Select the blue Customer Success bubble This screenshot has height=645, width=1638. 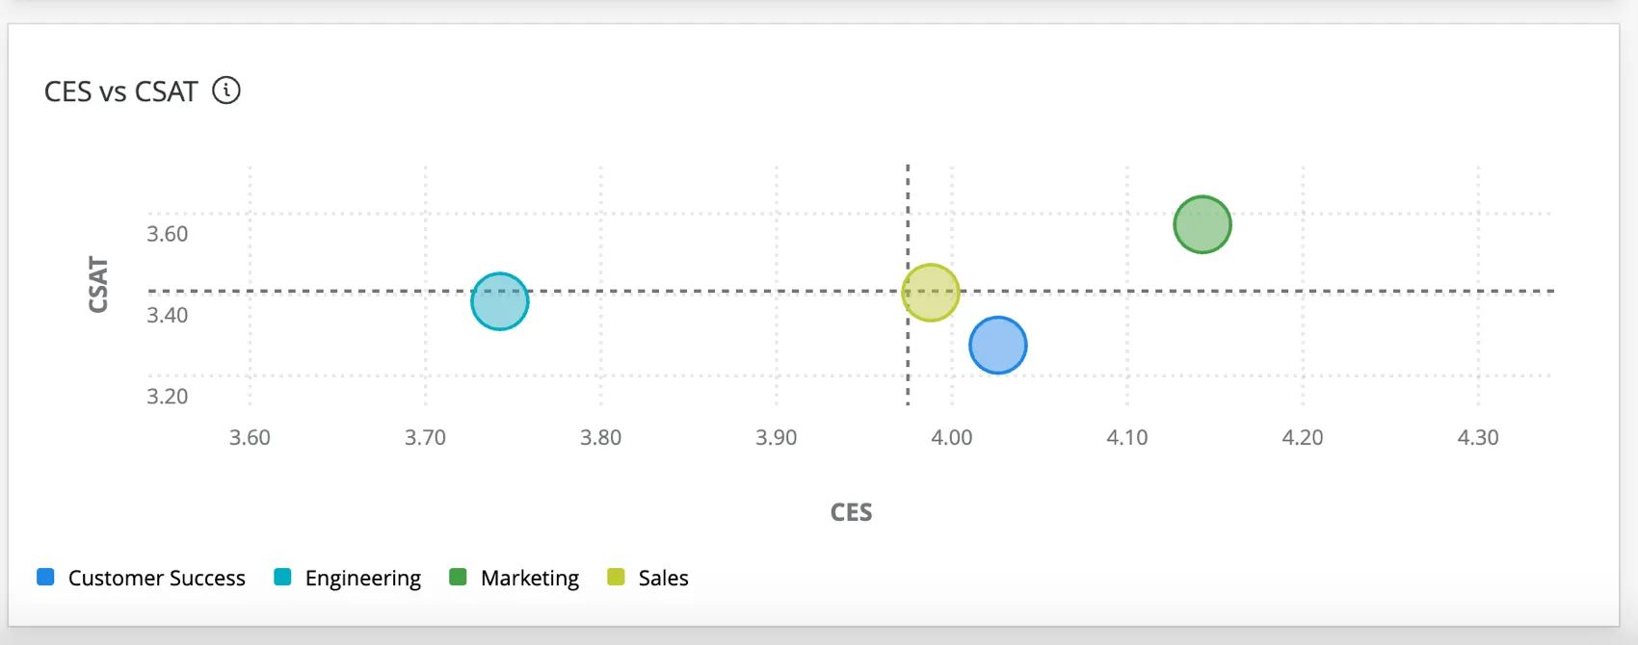(x=998, y=345)
